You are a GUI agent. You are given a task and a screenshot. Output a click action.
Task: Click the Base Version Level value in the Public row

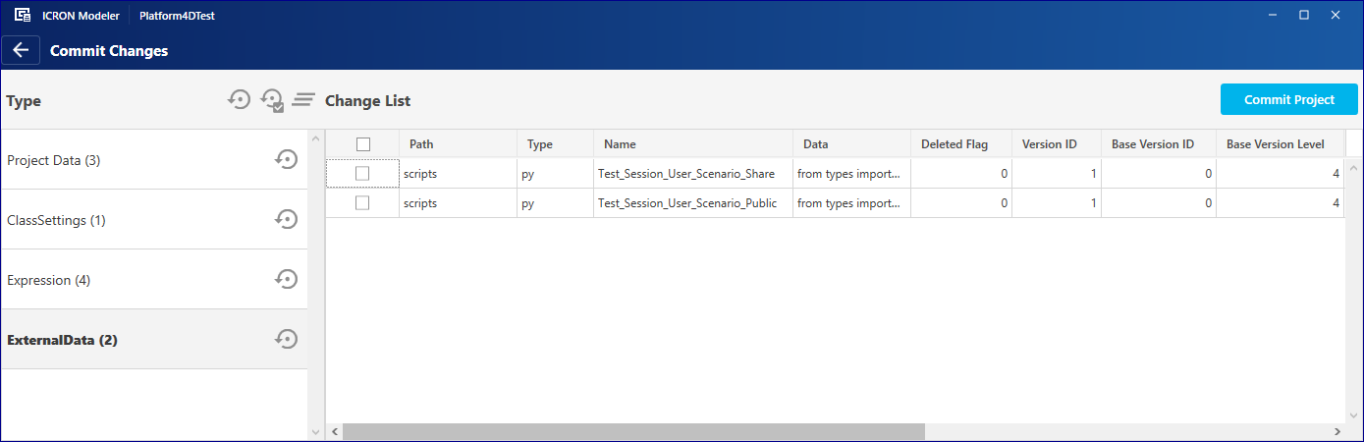pyautogui.click(x=1281, y=203)
